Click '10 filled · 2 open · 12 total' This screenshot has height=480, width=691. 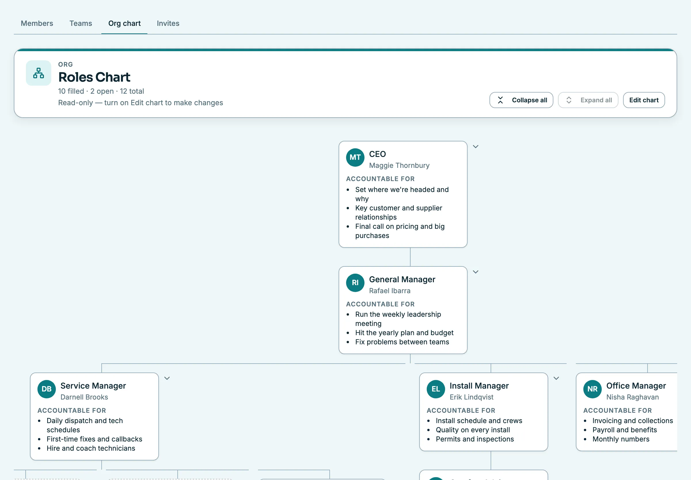pos(101,91)
